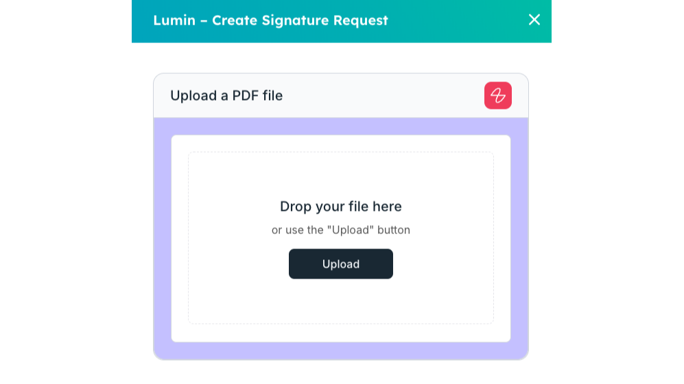
Task: Click the word "Lumin" in the header
Action: pos(174,21)
